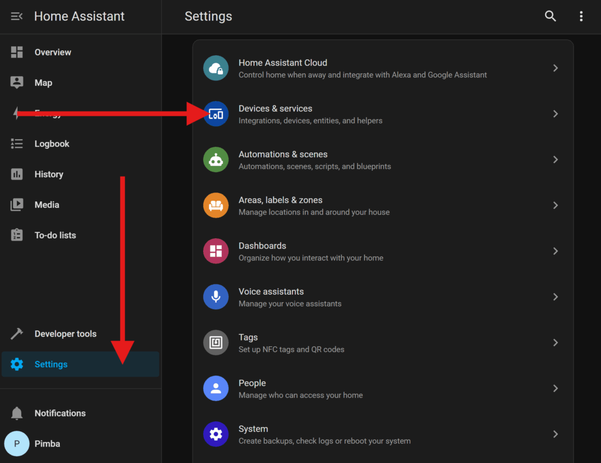Click the green Automations robot icon

[215, 160]
